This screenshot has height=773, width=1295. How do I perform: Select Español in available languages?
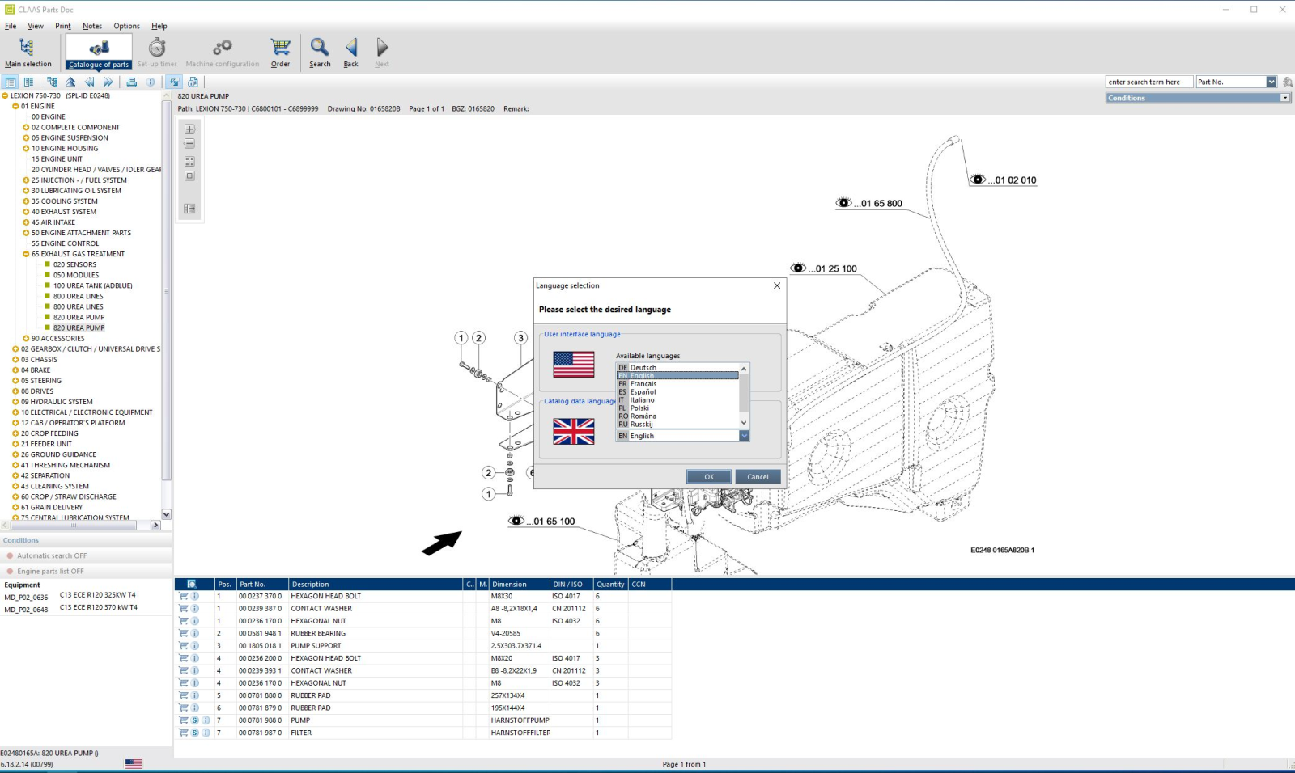677,391
